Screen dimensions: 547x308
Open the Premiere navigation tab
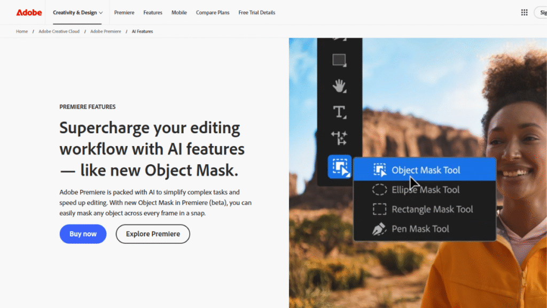(124, 12)
